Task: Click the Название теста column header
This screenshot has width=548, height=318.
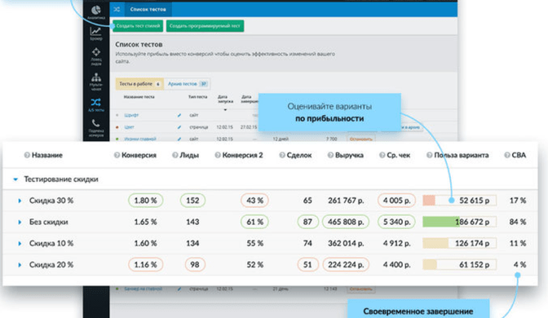Action: coord(139,97)
